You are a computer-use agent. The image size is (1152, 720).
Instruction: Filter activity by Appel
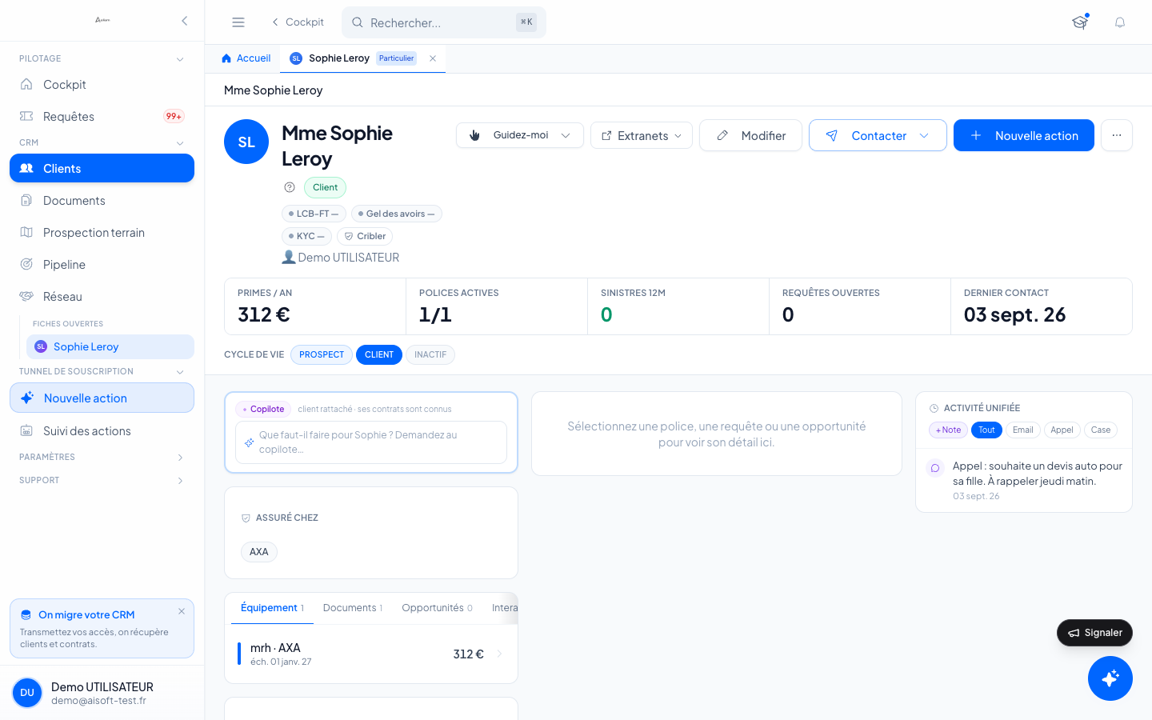pos(1062,430)
